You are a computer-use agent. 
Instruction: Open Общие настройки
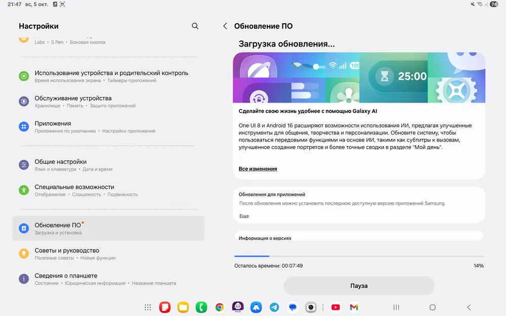108,165
